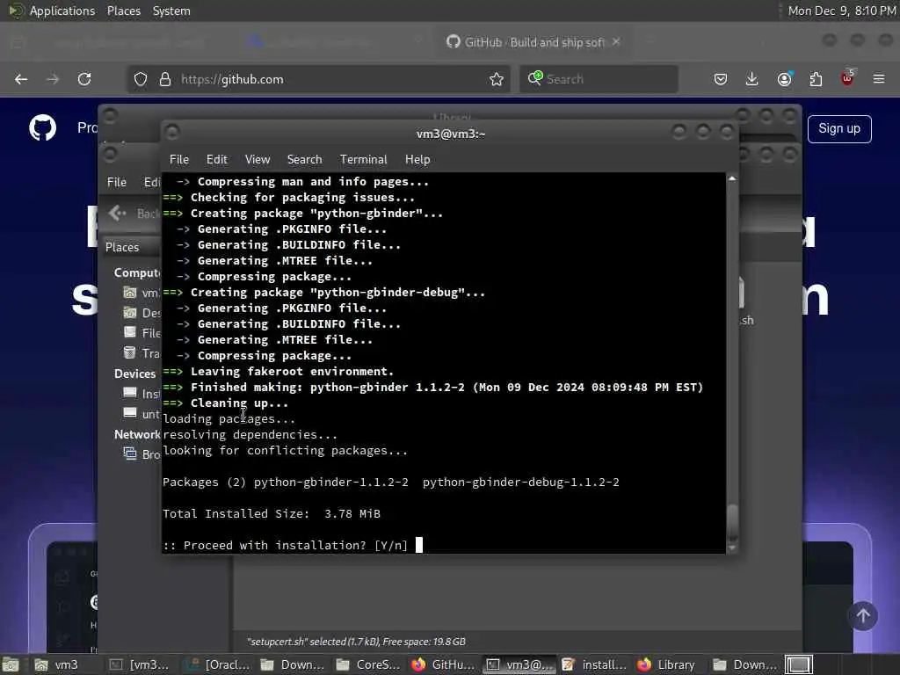The width and height of the screenshot is (900, 675).
Task: Open the System panel menu
Action: point(171,11)
